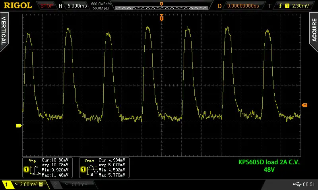Image resolution: width=318 pixels, height=190 pixels.
Task: Select the Vpp Max:11.46mV value
Action: [x=55, y=175]
